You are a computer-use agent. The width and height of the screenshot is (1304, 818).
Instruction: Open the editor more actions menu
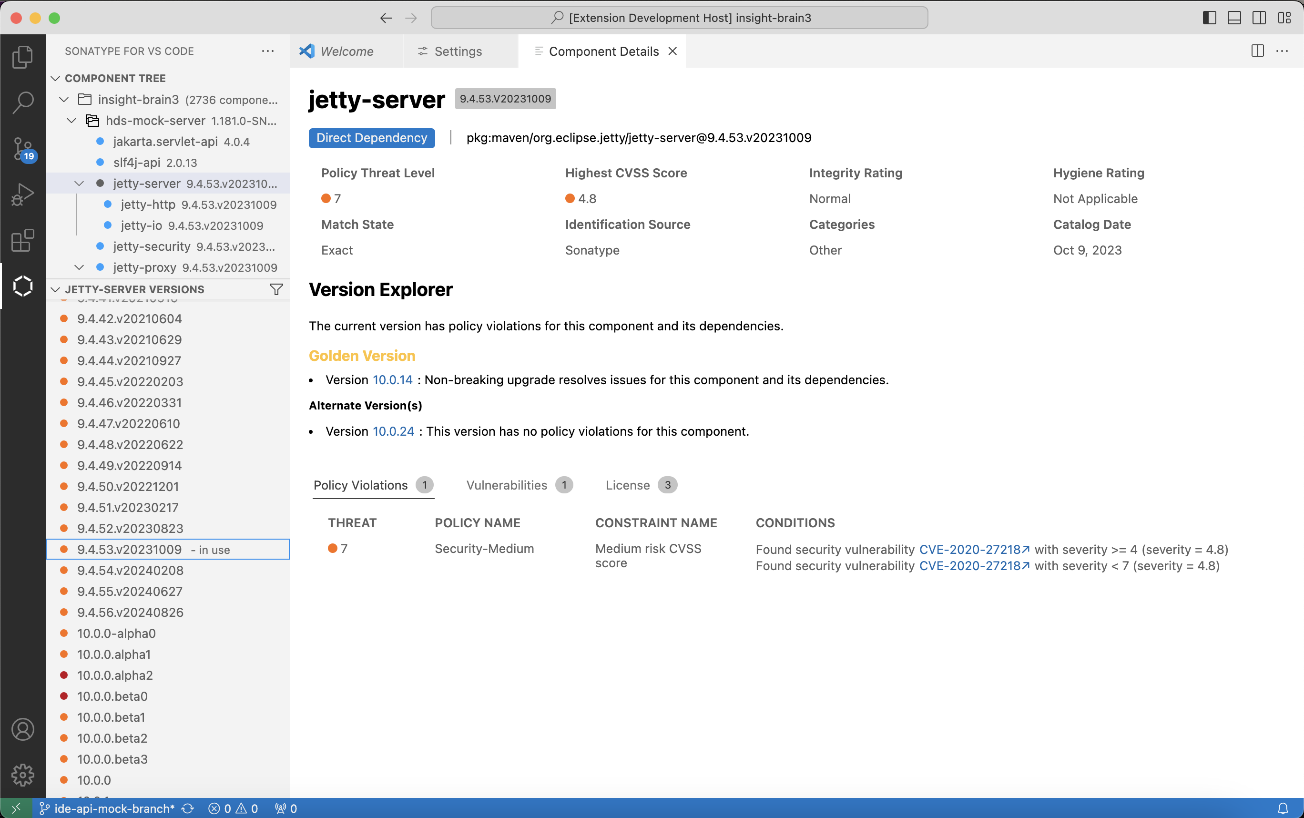(1282, 51)
